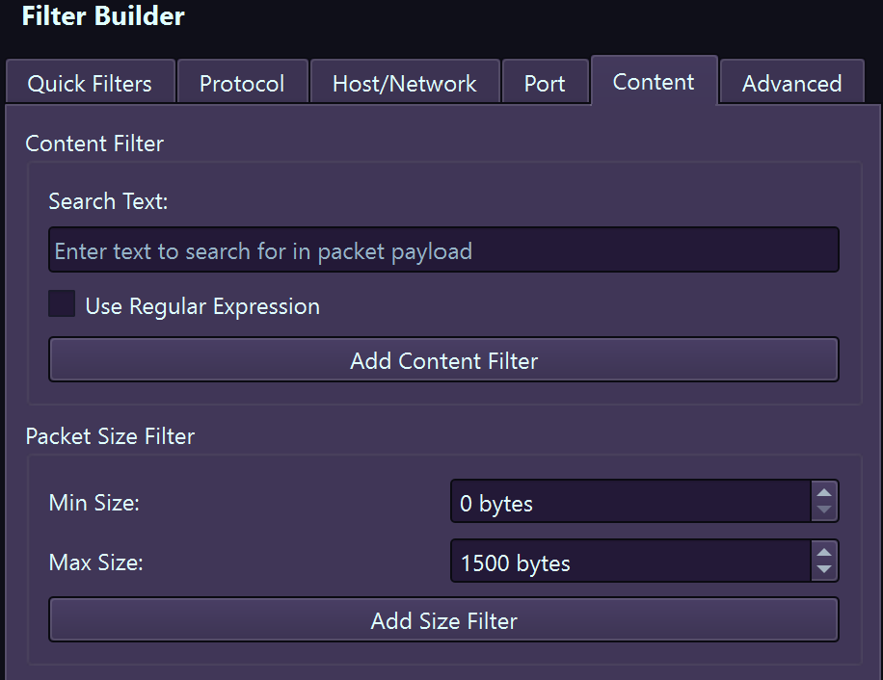Open the Advanced tab

791,83
